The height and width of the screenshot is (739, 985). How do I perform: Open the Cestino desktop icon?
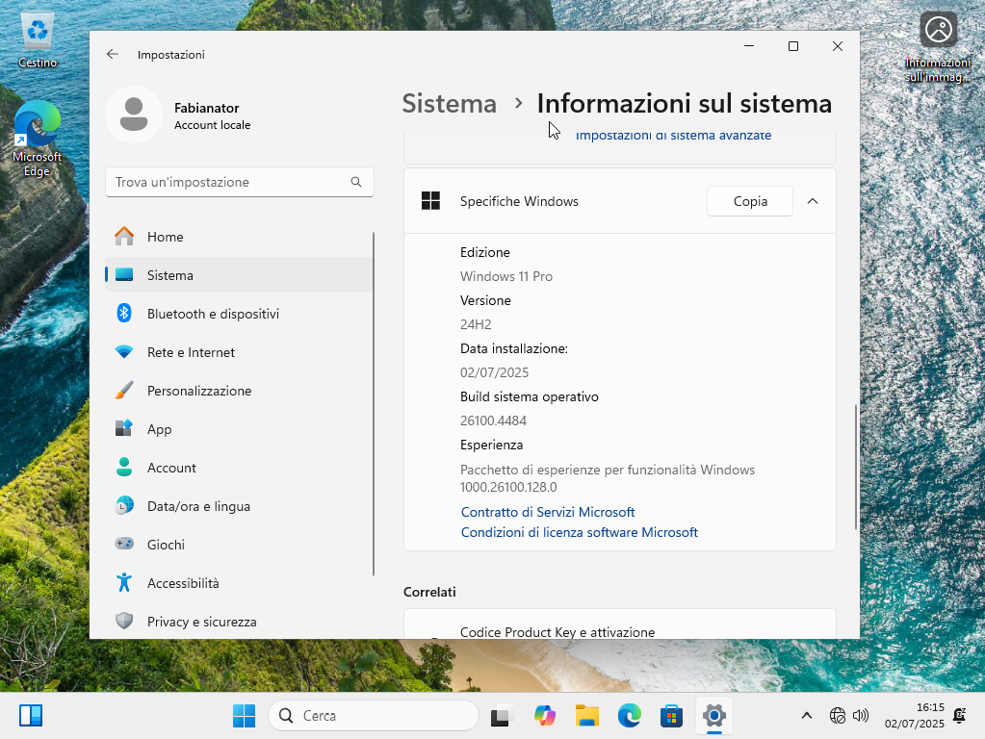coord(38,40)
